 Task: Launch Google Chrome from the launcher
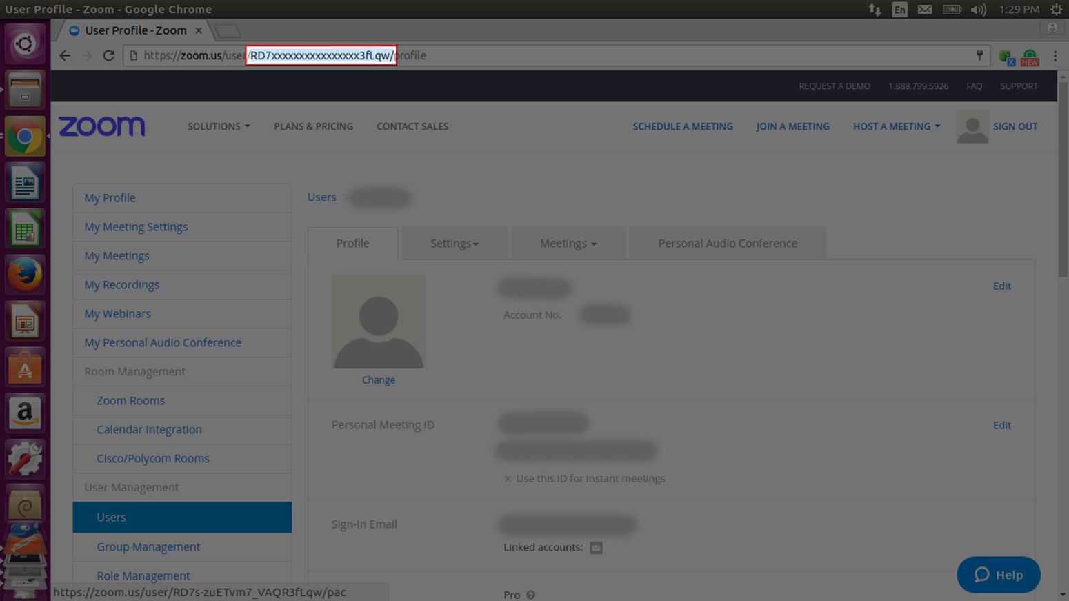[25, 137]
